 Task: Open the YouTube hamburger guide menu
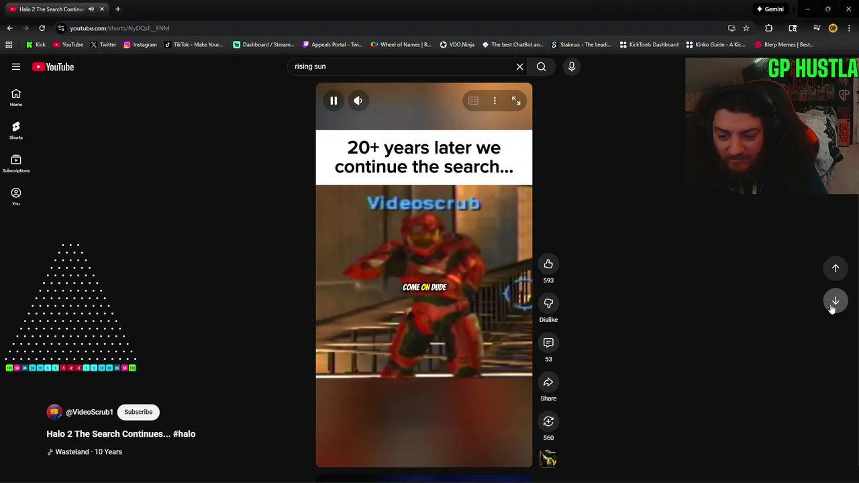click(16, 66)
